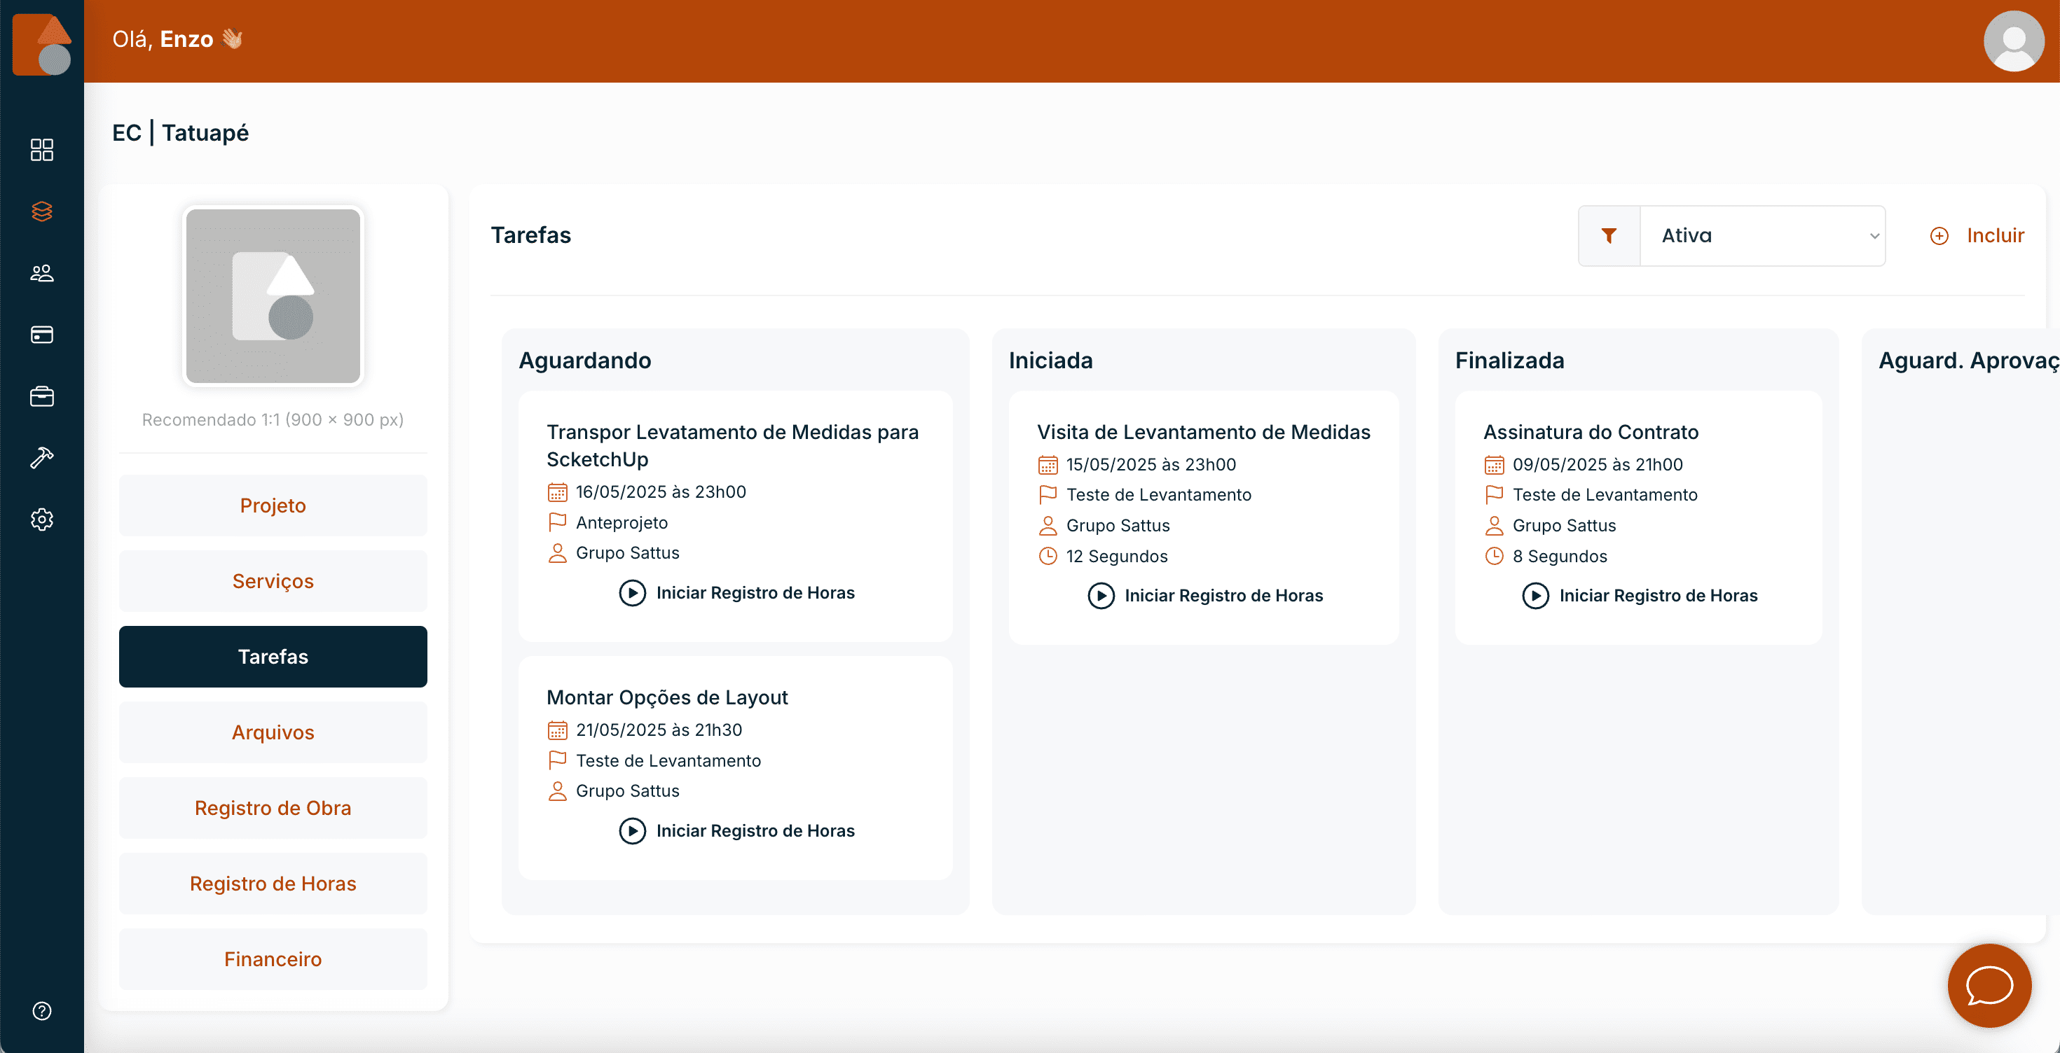Open the Financeiro section
Viewport: 2060px width, 1053px height.
coord(273,959)
